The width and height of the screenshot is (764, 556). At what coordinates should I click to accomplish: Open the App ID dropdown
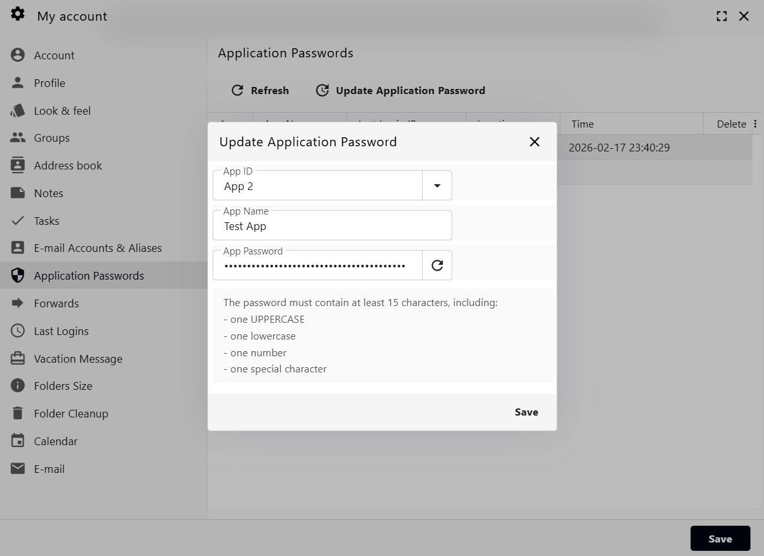[437, 185]
